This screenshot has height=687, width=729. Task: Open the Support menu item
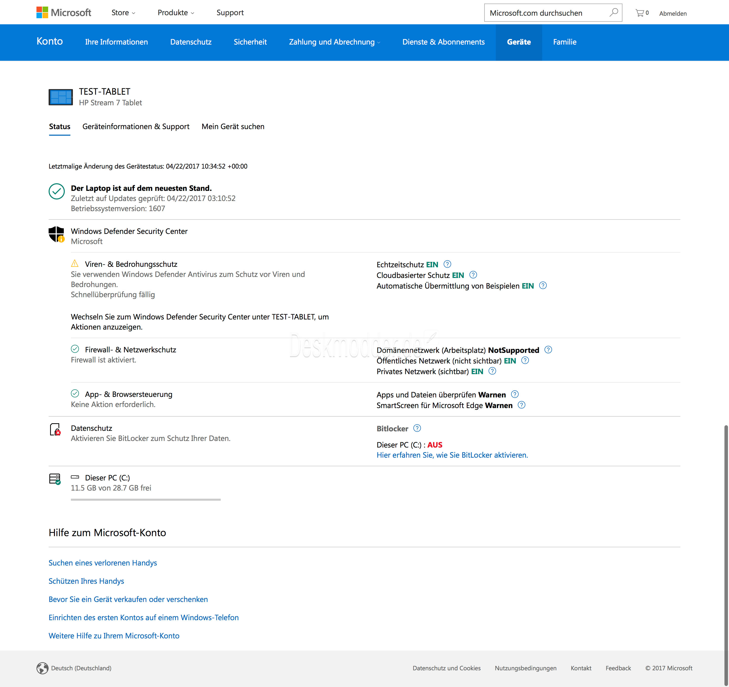[230, 12]
